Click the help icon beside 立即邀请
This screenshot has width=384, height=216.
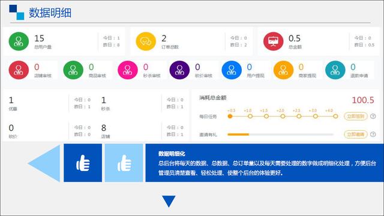(373, 134)
